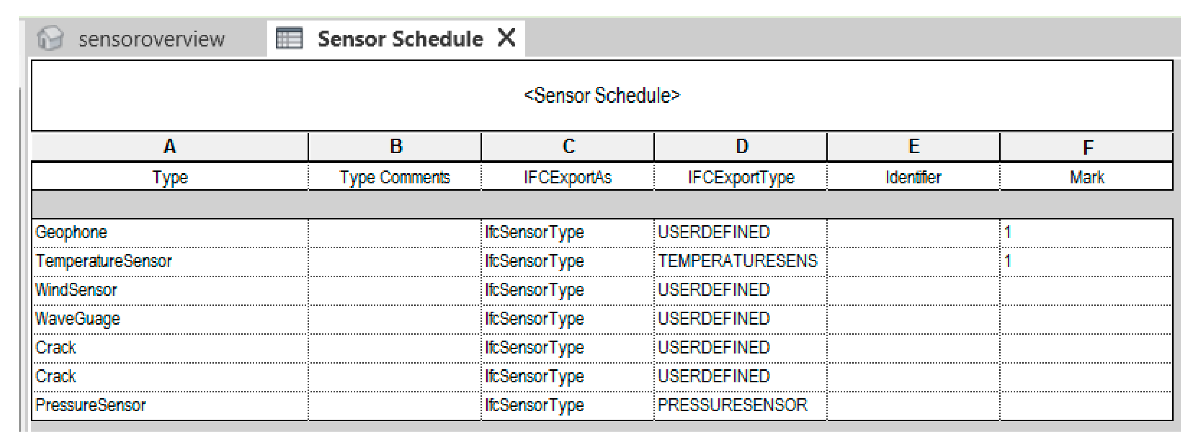Click the Type Comments column heading
The image size is (1202, 447).
coord(395,177)
